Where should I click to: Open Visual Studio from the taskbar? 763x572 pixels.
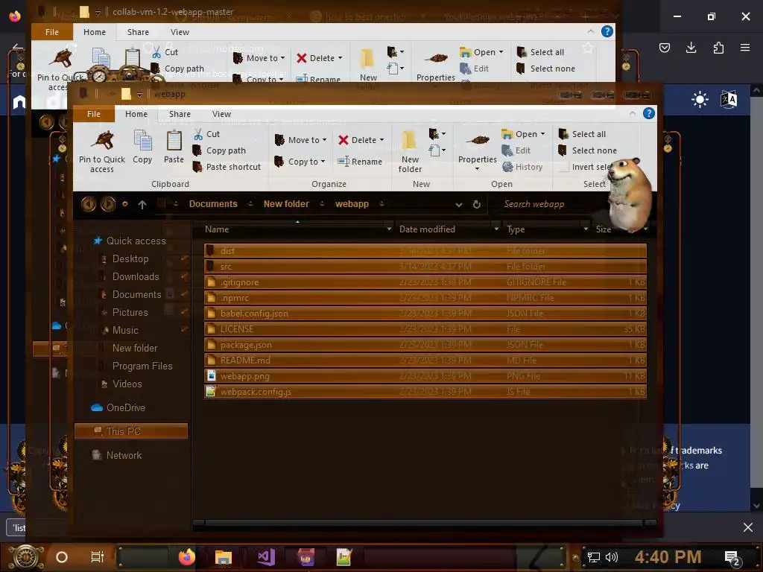[266, 556]
